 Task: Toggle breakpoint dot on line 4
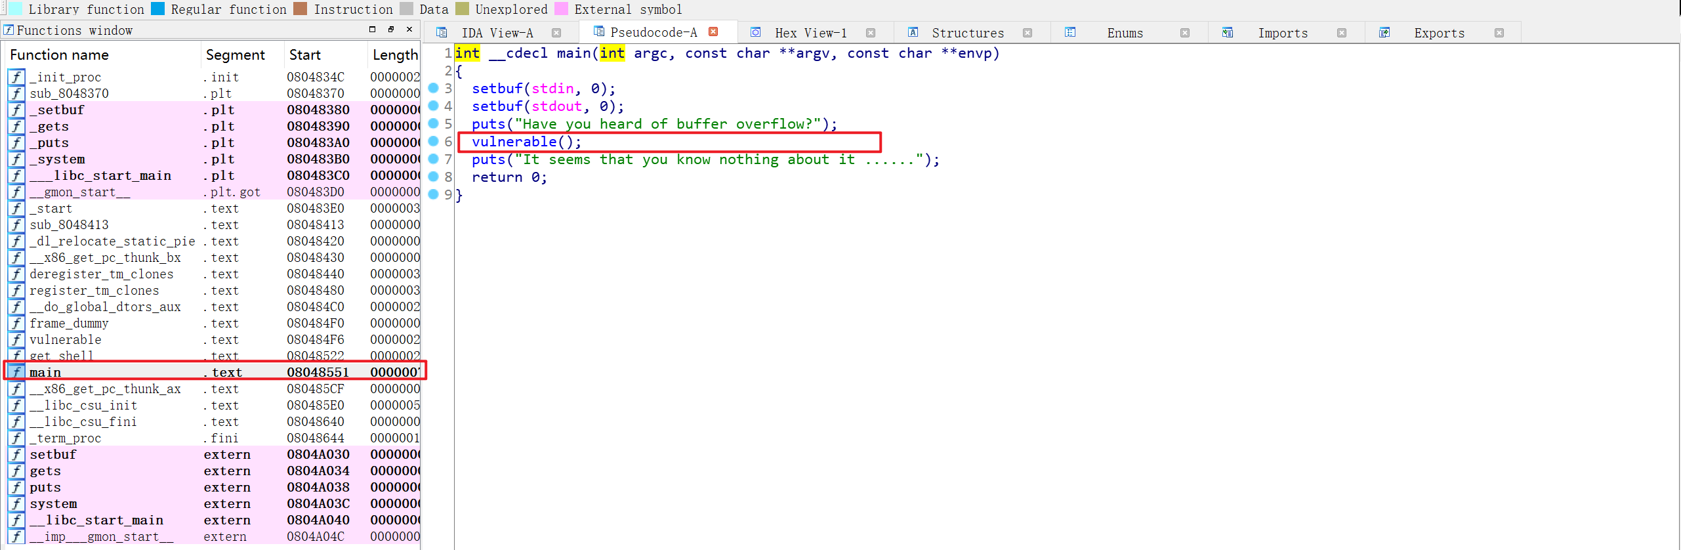[x=433, y=106]
